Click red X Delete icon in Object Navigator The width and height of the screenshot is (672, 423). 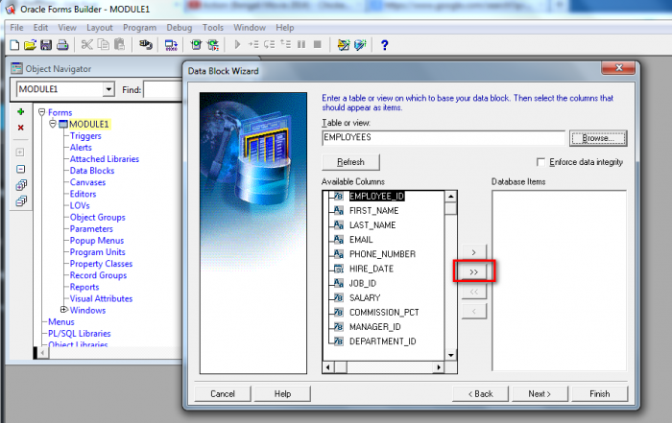(x=21, y=128)
